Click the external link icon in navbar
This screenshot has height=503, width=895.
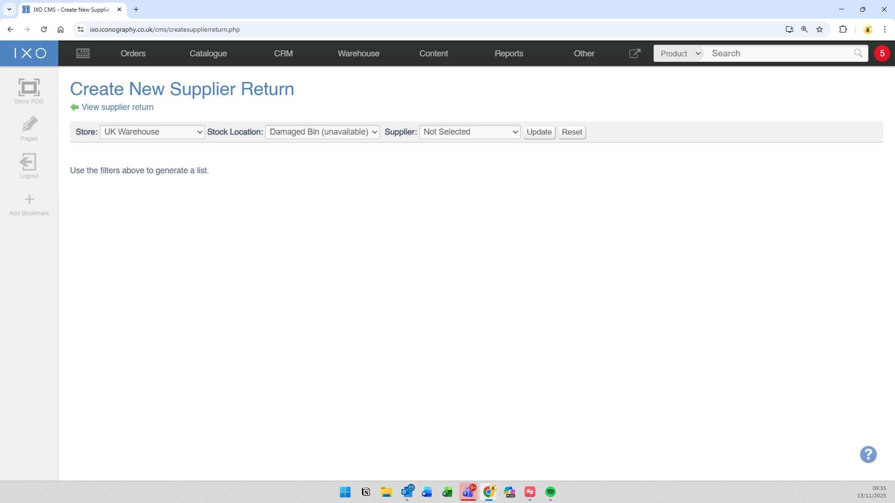click(634, 54)
